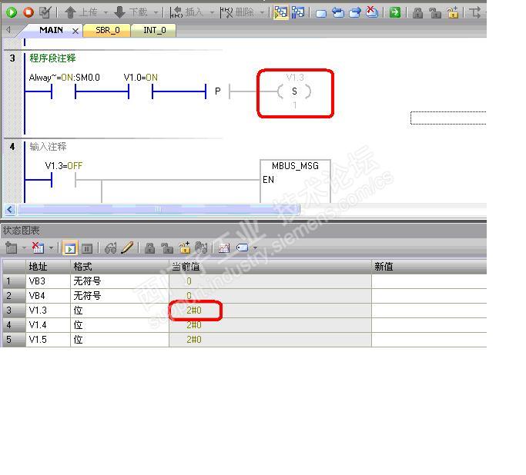Image resolution: width=526 pixels, height=475 pixels.
Task: Toggle the program status monitoring icon
Action: 281,12
